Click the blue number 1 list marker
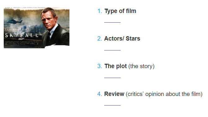 coord(100,11)
